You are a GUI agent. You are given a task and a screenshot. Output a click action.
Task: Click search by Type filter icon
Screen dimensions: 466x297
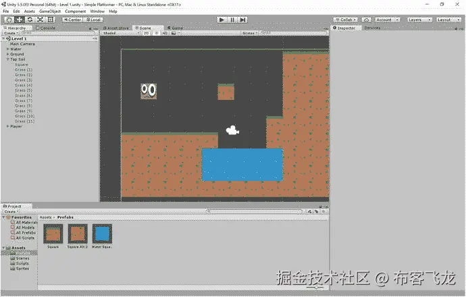coord(310,211)
